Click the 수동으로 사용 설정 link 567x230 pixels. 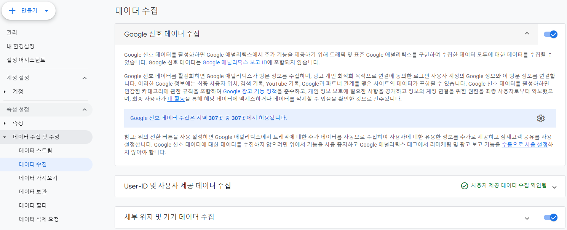[525, 145]
